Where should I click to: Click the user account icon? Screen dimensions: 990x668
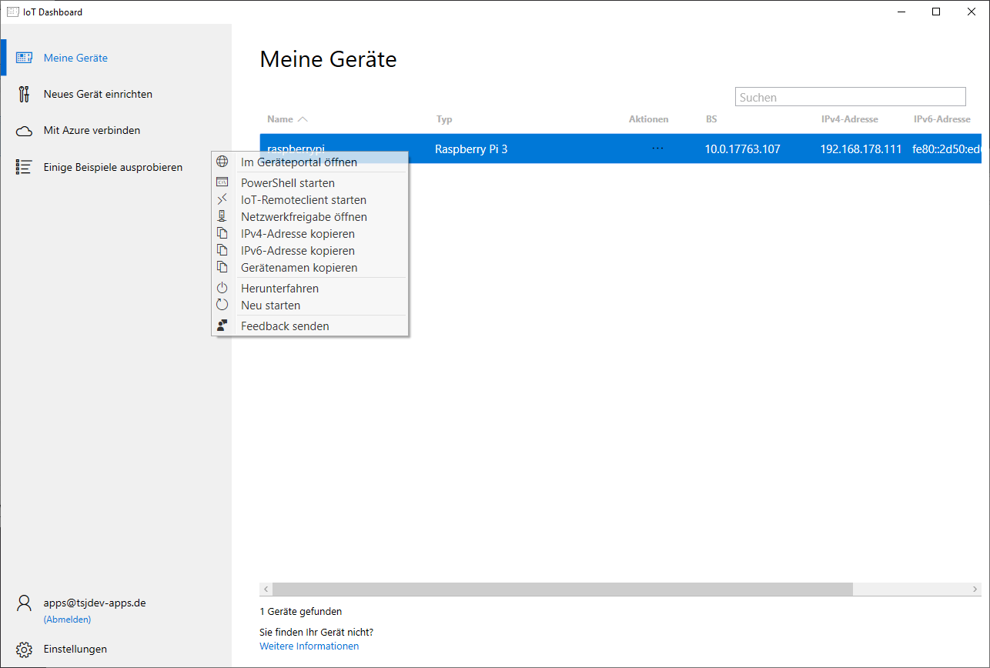pyautogui.click(x=24, y=603)
